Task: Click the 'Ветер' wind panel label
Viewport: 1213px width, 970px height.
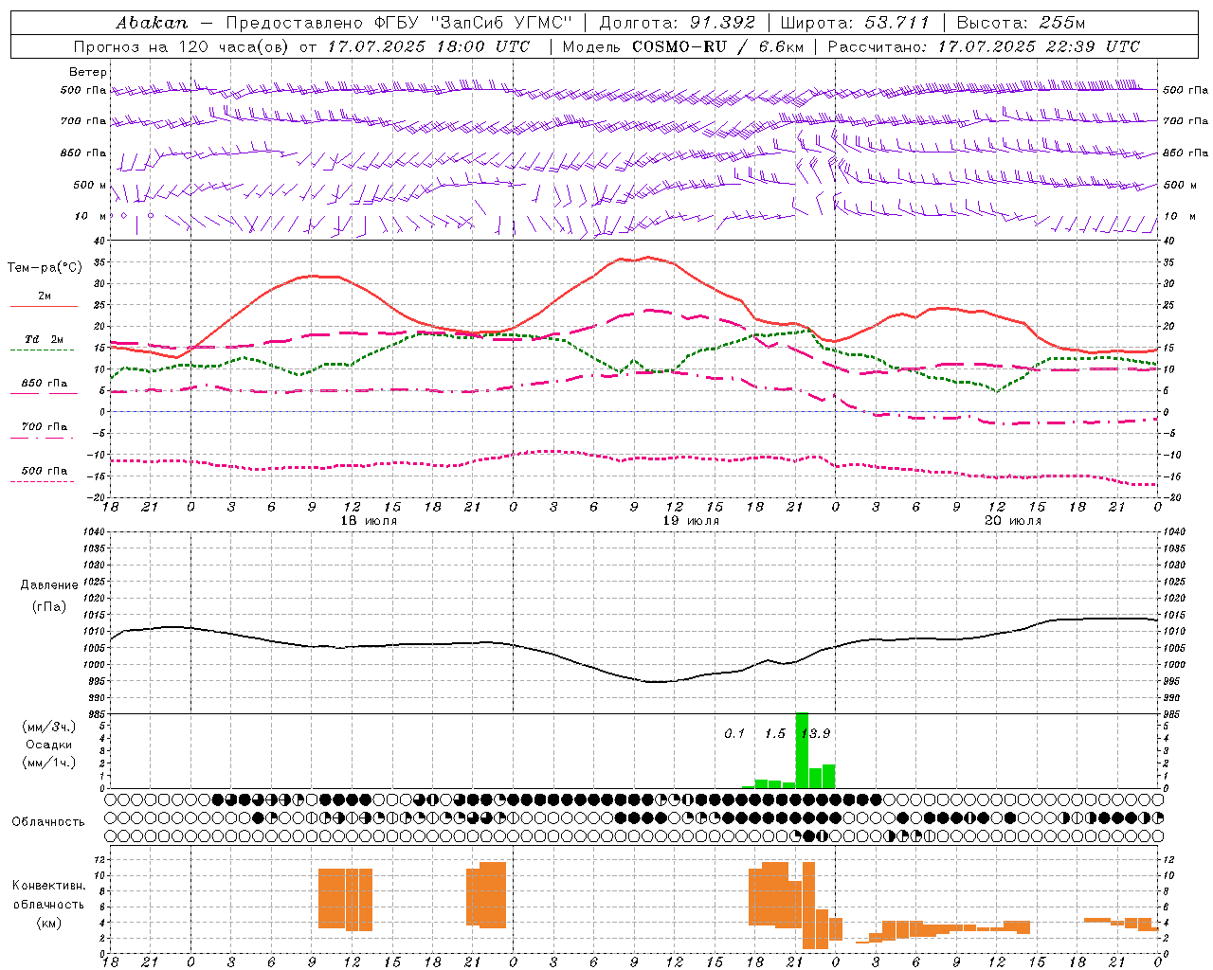Action: tap(87, 72)
